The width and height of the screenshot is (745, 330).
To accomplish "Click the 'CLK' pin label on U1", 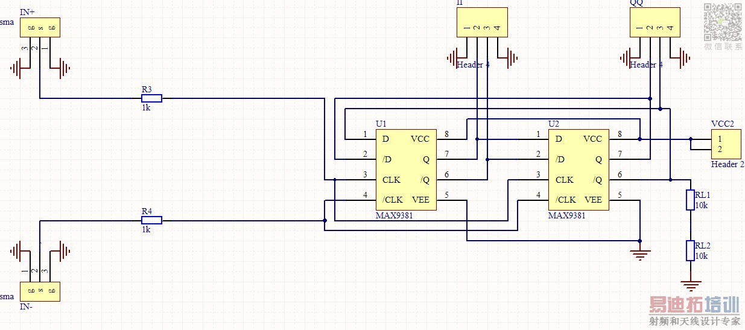I will point(392,180).
